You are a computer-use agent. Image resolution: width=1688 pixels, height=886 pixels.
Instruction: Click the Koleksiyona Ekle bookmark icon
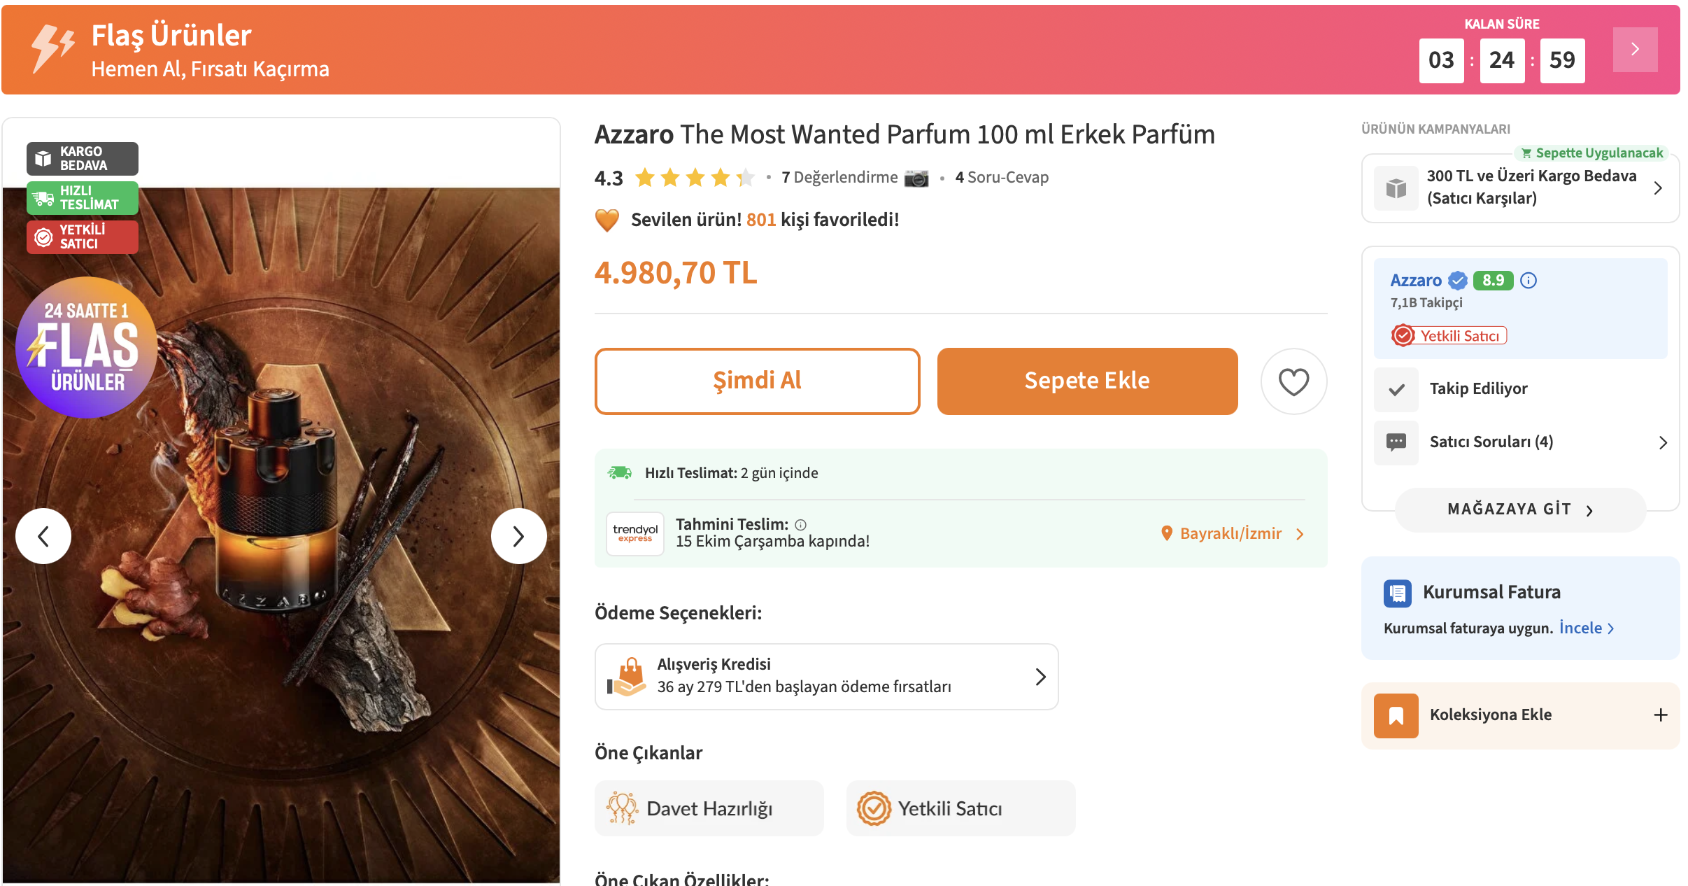click(x=1396, y=715)
